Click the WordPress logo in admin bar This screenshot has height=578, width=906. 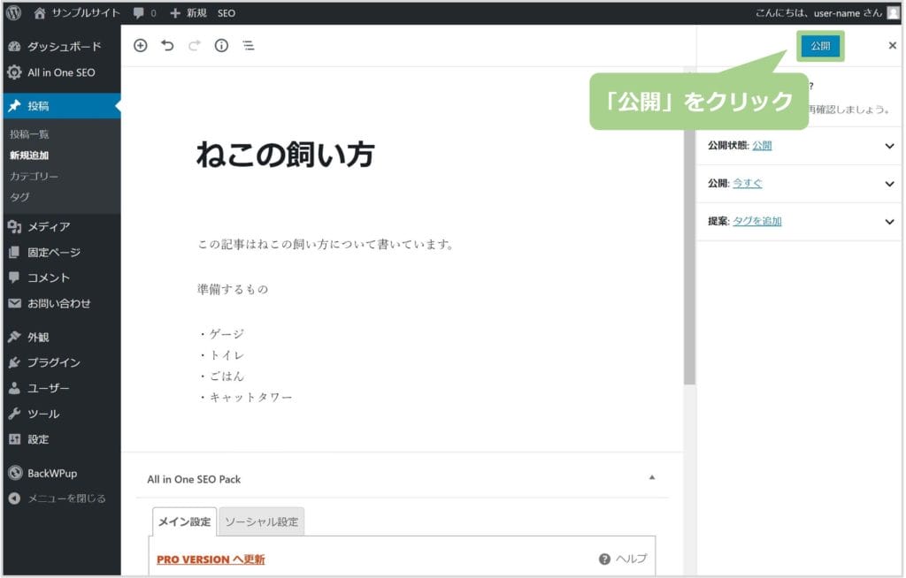pyautogui.click(x=14, y=13)
